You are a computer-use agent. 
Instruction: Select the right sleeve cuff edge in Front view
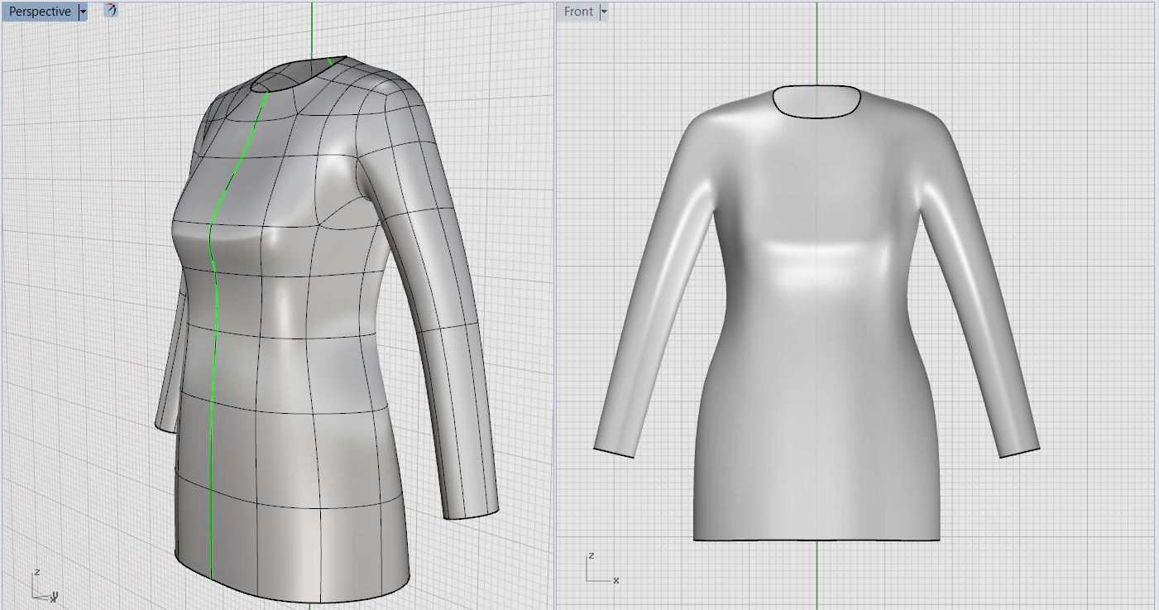point(1019,453)
